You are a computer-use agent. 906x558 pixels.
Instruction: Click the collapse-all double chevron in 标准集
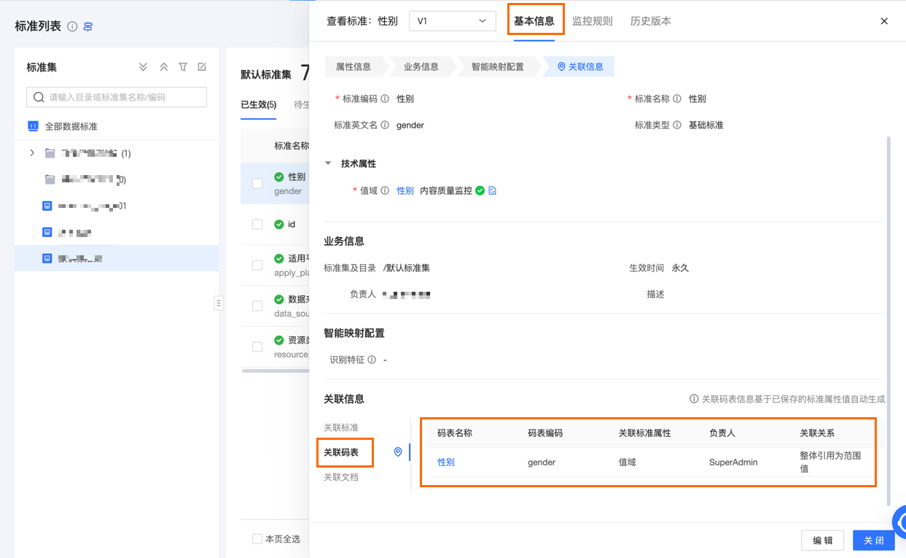pos(164,67)
